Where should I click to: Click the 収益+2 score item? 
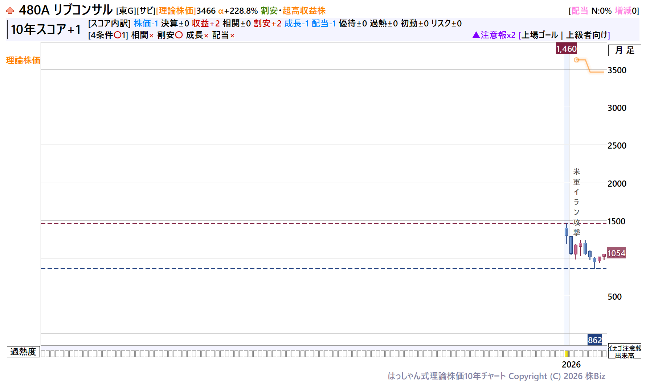pos(206,24)
